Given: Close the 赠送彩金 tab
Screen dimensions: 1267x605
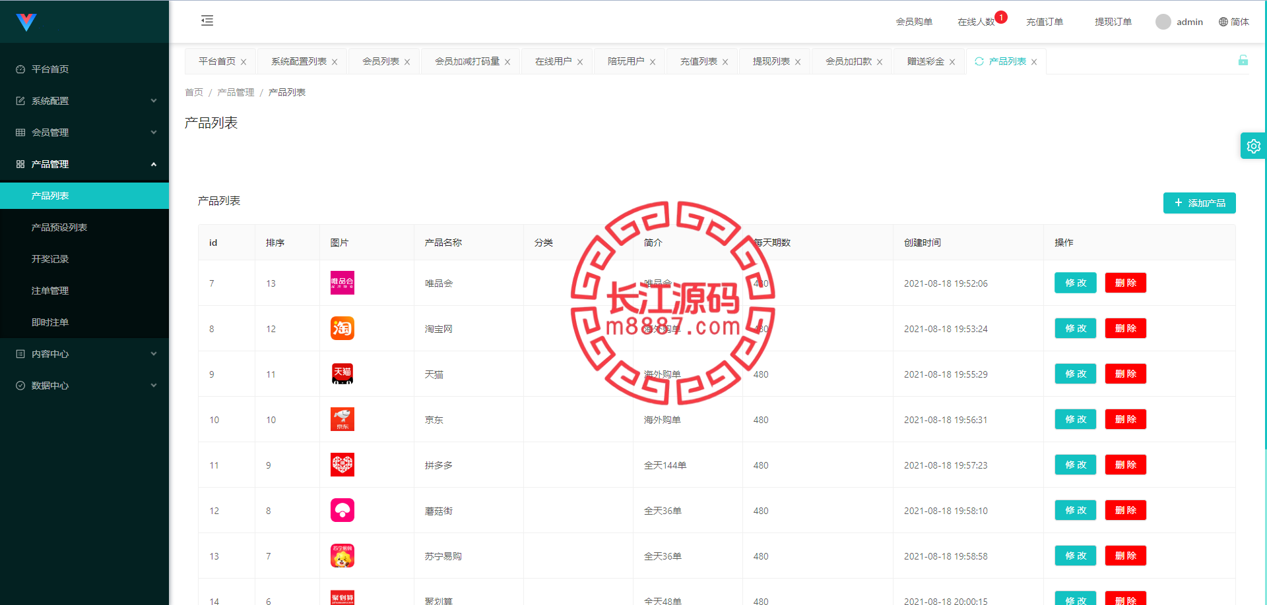Looking at the screenshot, I should coord(952,62).
